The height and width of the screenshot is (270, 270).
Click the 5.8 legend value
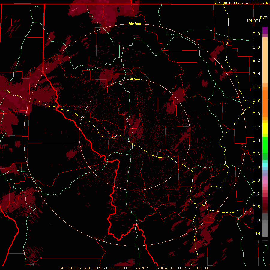point(256,100)
